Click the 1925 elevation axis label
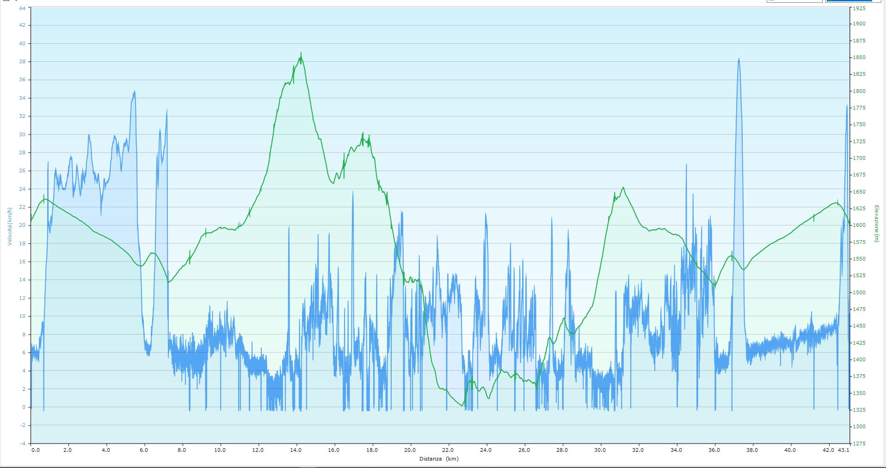The image size is (886, 468). tap(859, 8)
